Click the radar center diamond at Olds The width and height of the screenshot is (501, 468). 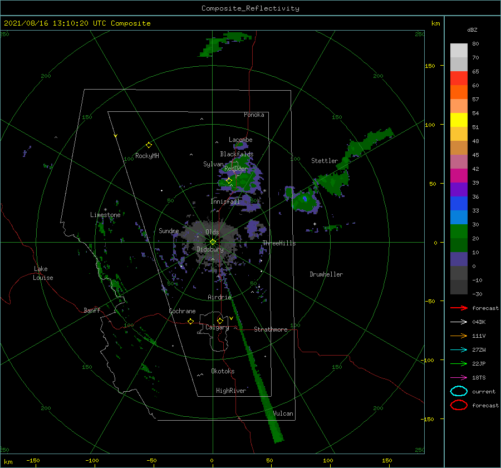213,242
